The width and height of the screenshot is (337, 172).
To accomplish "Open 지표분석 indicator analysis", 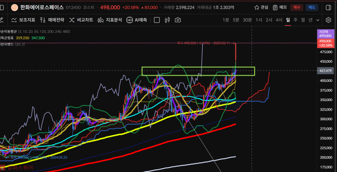I will 109,20.
